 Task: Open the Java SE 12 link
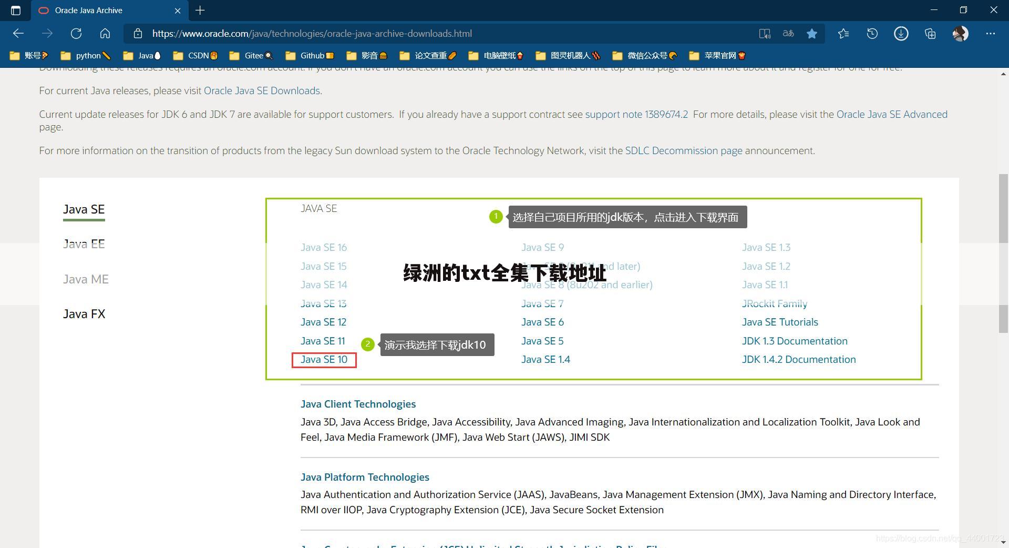tap(323, 322)
